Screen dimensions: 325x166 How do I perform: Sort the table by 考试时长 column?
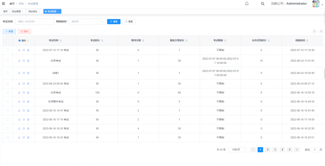[x=102, y=41]
